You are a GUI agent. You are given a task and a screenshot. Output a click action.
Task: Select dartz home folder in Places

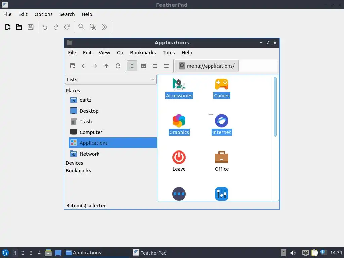(x=113, y=100)
